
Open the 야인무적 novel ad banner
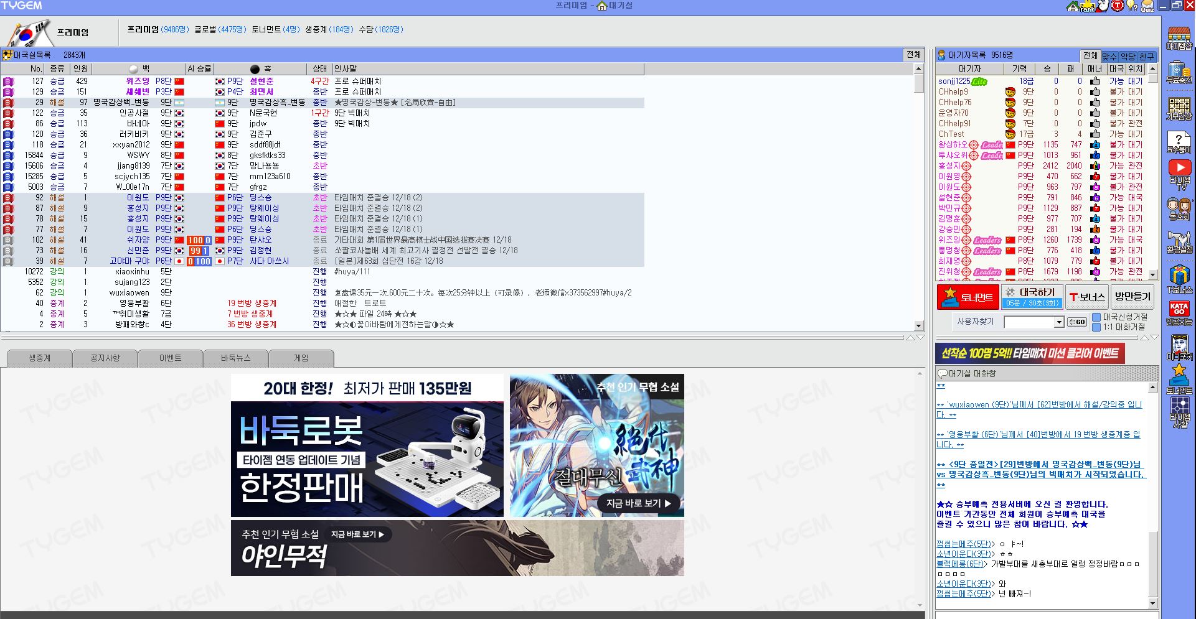(x=458, y=548)
